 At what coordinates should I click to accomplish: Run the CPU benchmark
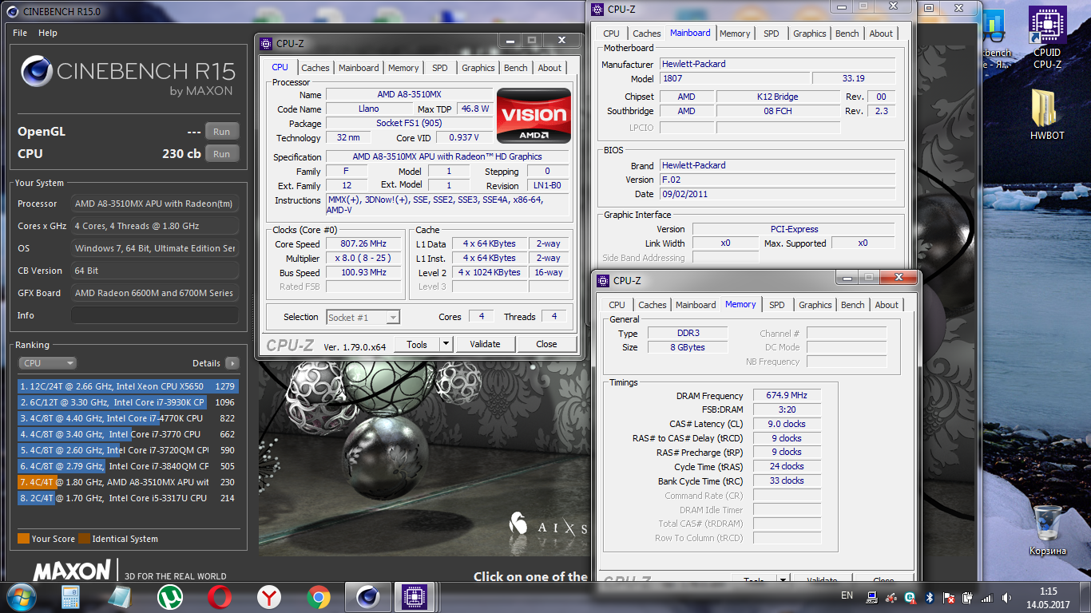coord(222,154)
